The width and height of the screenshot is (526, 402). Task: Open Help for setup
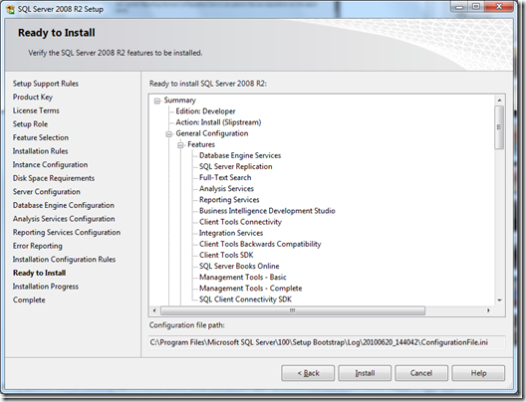(x=478, y=373)
